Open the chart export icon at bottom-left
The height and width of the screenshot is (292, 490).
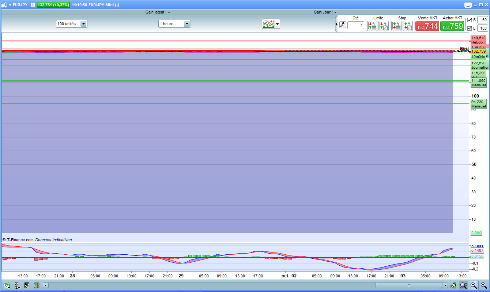7,285
